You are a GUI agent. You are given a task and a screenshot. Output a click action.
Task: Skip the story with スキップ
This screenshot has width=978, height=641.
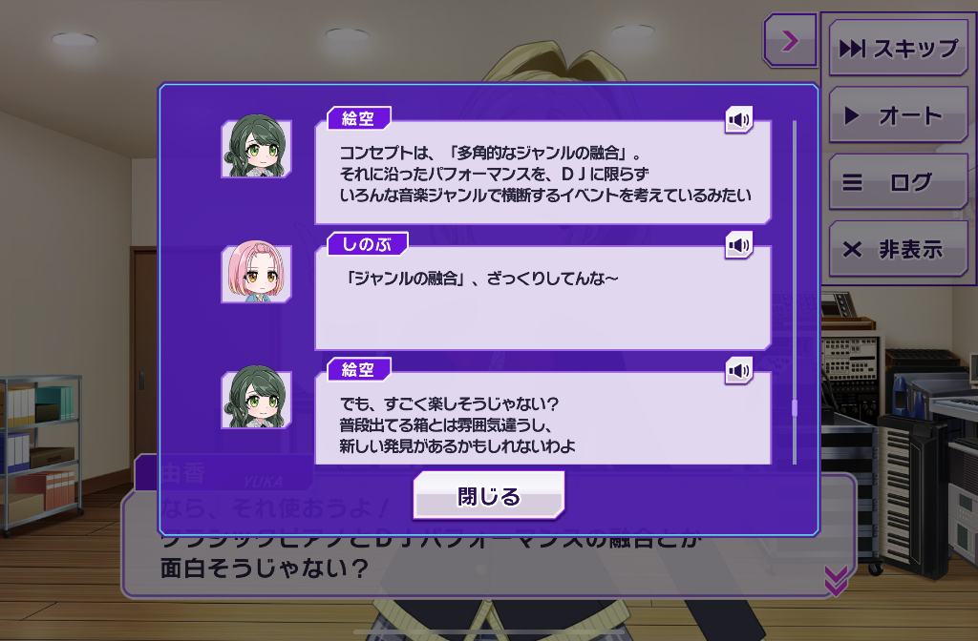898,48
